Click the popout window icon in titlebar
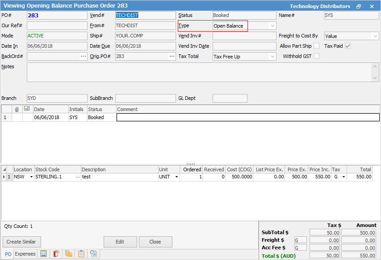This screenshot has width=381, height=260. coord(359,5)
